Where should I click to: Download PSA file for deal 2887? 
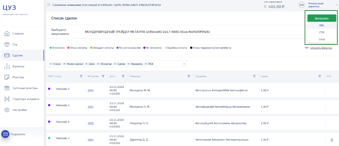tap(332, 140)
